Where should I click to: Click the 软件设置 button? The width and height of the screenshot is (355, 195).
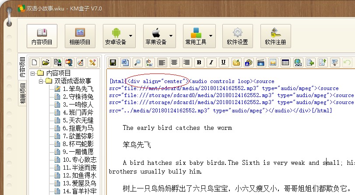[x=237, y=36]
